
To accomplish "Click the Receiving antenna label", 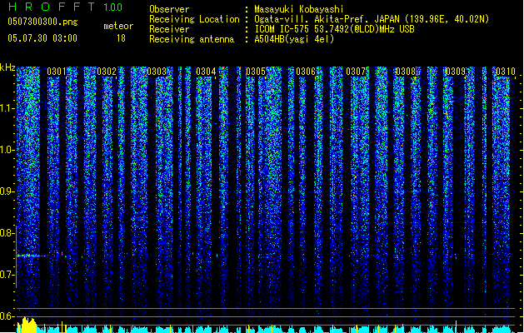I will tap(192, 39).
